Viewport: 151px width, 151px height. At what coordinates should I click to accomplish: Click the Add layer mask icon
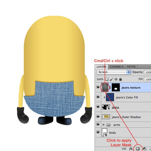coord(137,149)
